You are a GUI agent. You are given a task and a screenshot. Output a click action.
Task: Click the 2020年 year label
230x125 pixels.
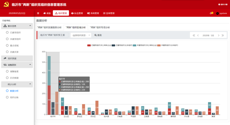pos(206,36)
